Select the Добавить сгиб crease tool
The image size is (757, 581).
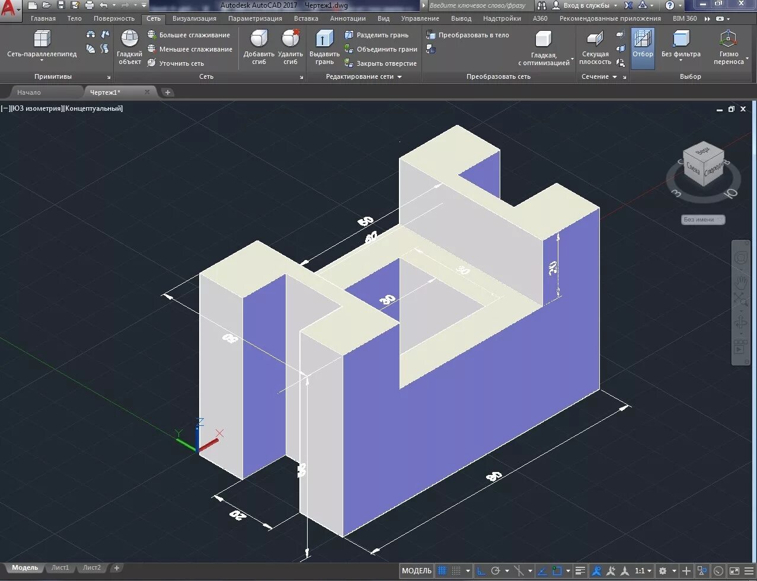(259, 47)
